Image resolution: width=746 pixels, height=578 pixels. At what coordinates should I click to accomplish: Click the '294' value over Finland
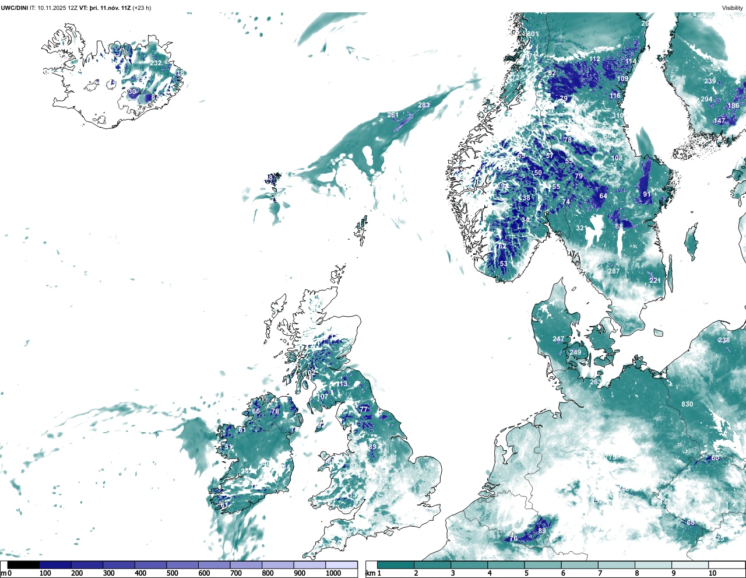[706, 99]
